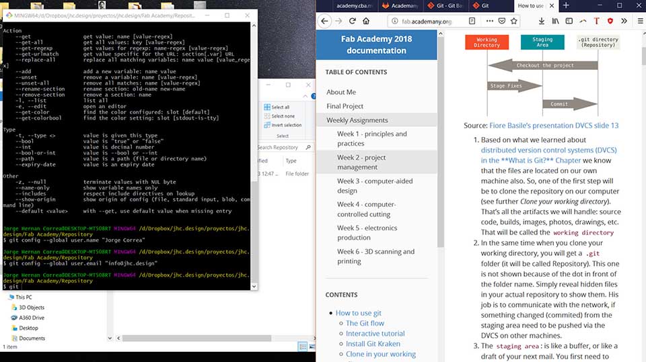The height and width of the screenshot is (362, 646).
Task: Switch to the Academany GitLab tab
Action: (x=399, y=6)
